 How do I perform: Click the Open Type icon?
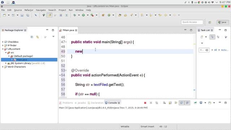(120, 15)
